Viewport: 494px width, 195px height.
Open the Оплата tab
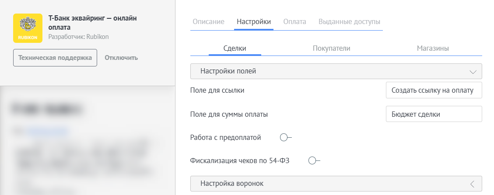pos(294,22)
